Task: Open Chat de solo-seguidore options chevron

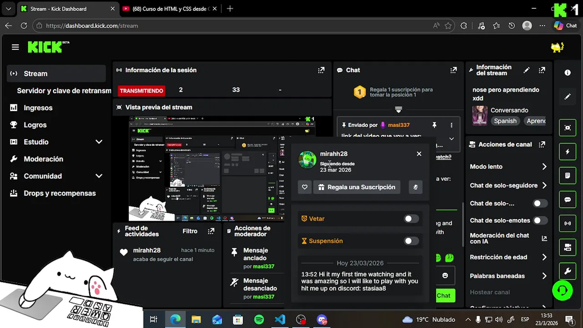Action: click(544, 185)
